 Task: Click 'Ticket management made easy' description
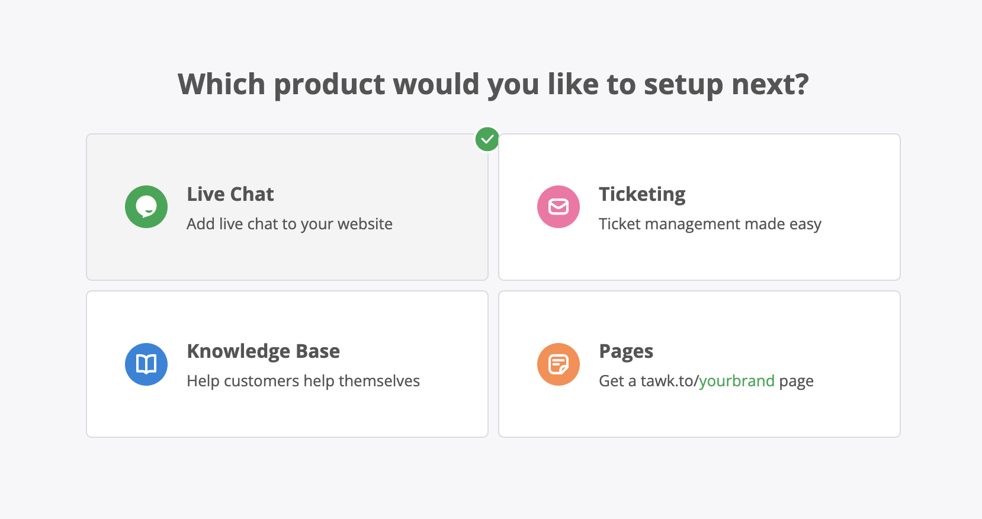pos(710,224)
